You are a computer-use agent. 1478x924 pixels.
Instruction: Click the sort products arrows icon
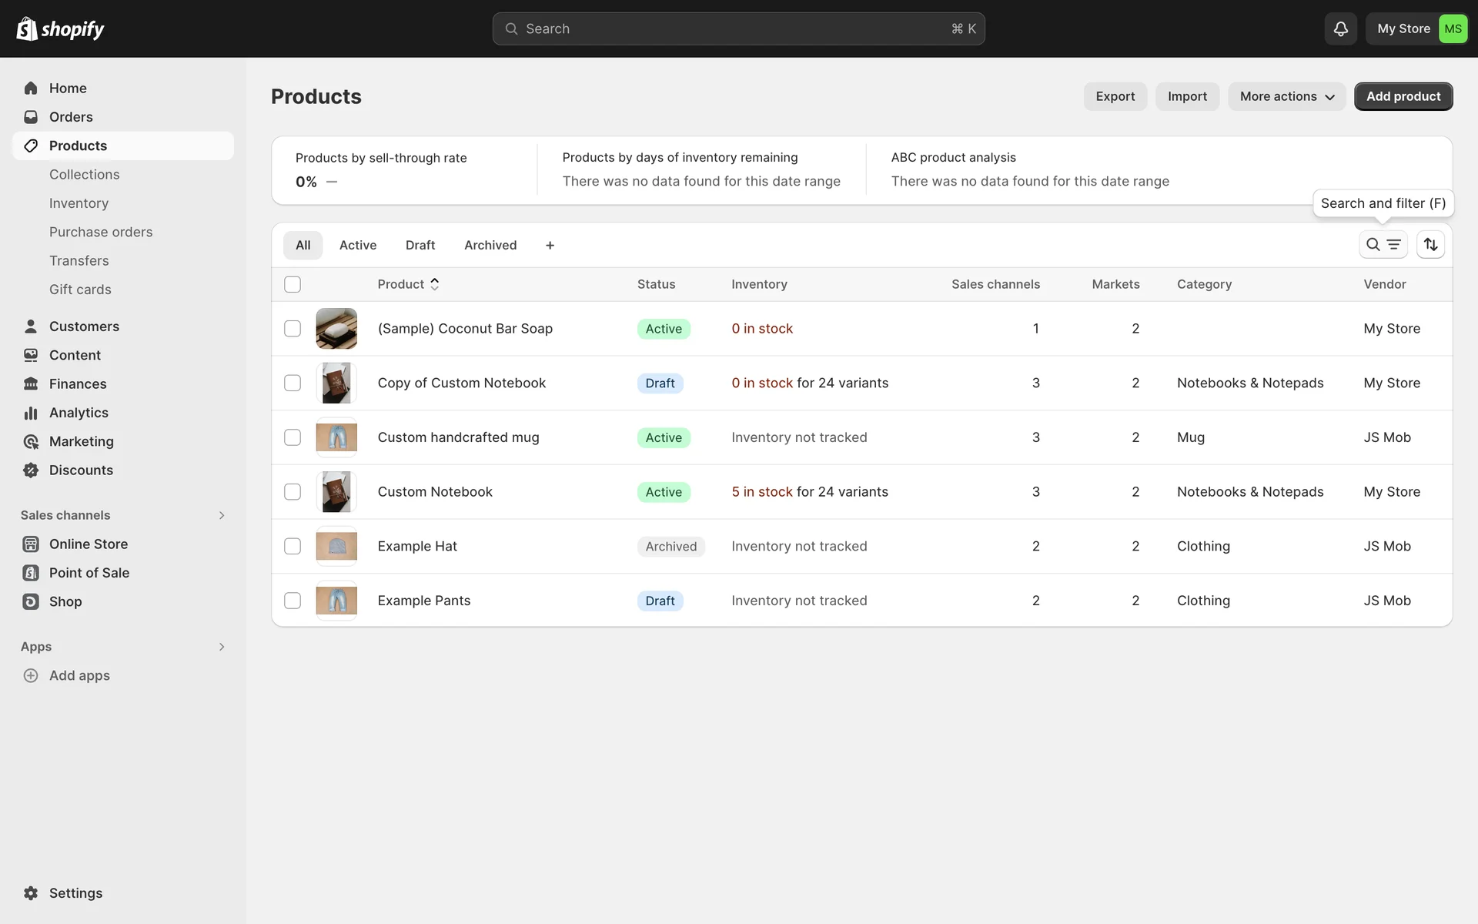click(x=1430, y=245)
